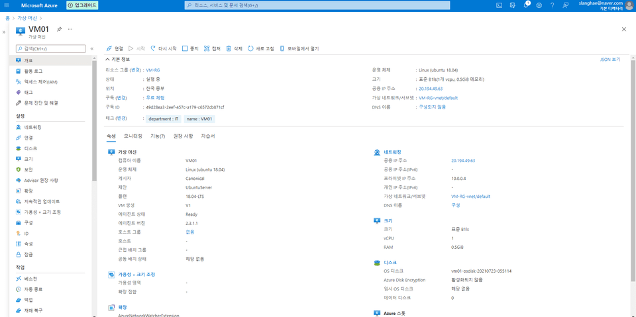Open portal settings gear
The height and width of the screenshot is (317, 636).
(x=539, y=5)
